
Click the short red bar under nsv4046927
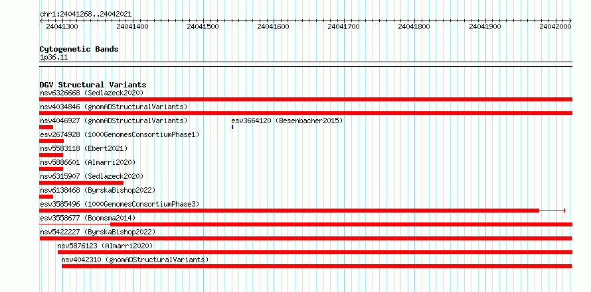tap(46, 127)
